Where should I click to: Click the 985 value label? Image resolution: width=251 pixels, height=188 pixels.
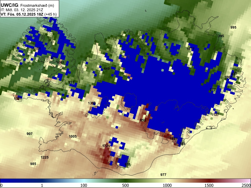[33, 164]
